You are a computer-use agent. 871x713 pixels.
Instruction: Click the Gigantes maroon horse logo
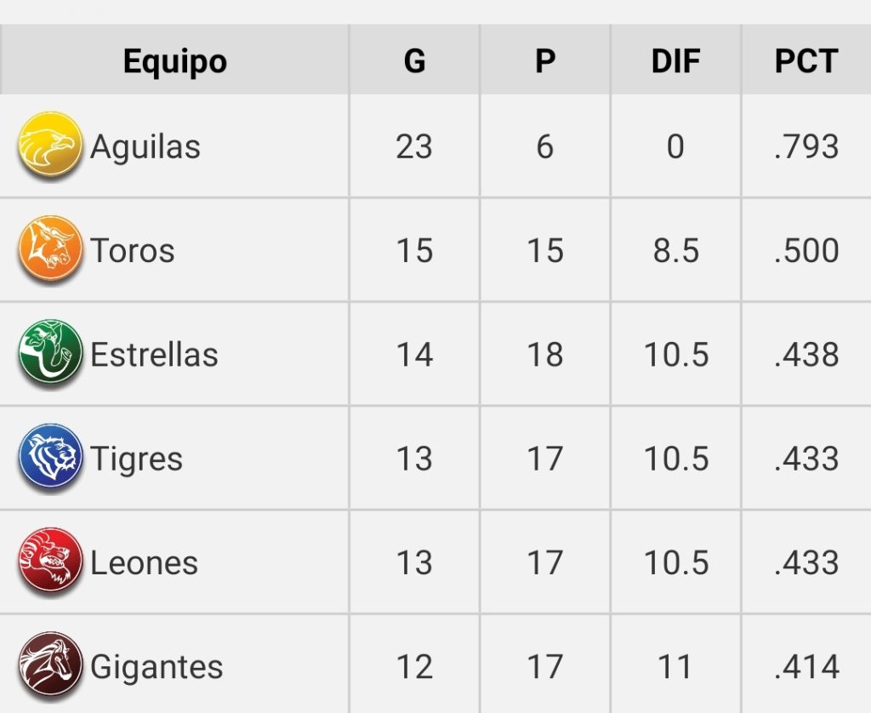(50, 666)
